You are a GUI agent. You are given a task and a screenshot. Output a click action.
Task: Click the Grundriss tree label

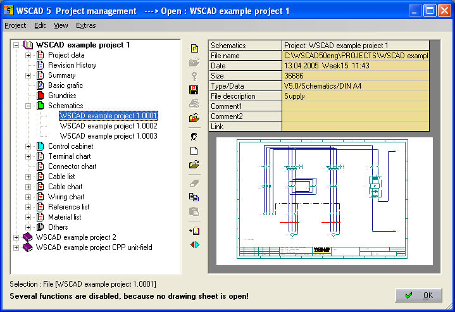(x=62, y=96)
